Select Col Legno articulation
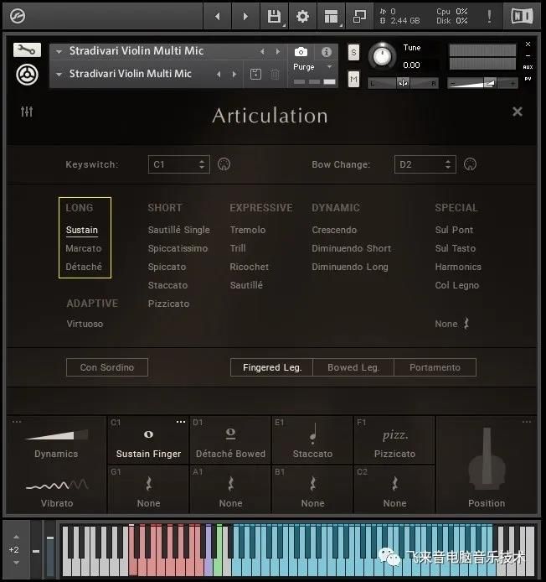Image resolution: width=546 pixels, height=582 pixels. tap(457, 285)
